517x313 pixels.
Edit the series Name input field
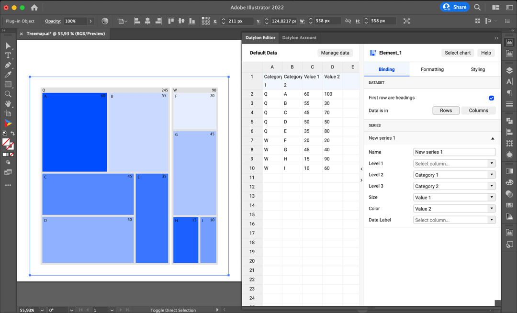click(454, 152)
